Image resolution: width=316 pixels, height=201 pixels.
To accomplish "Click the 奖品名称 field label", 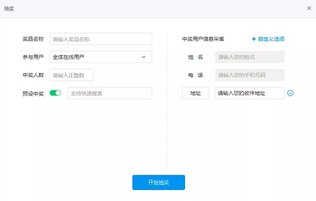I will tap(33, 39).
